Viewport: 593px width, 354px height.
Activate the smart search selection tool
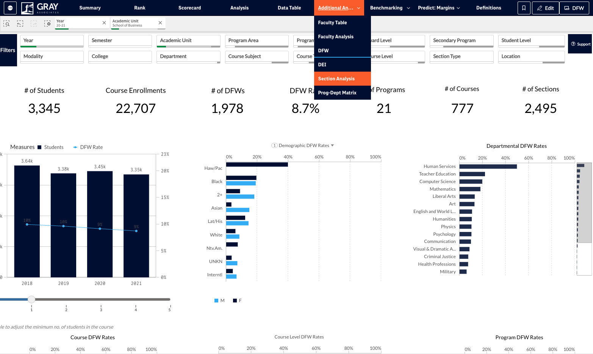(x=6, y=23)
